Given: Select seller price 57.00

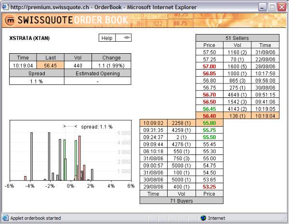Looking at the screenshot, I should coord(210,66).
